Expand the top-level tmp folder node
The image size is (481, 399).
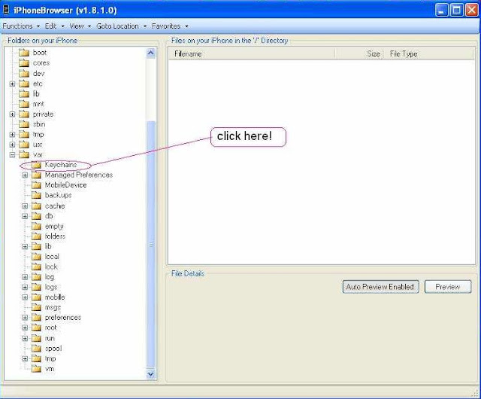tap(12, 135)
